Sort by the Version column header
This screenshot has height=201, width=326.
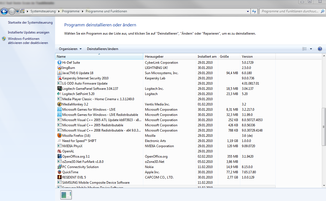258,56
